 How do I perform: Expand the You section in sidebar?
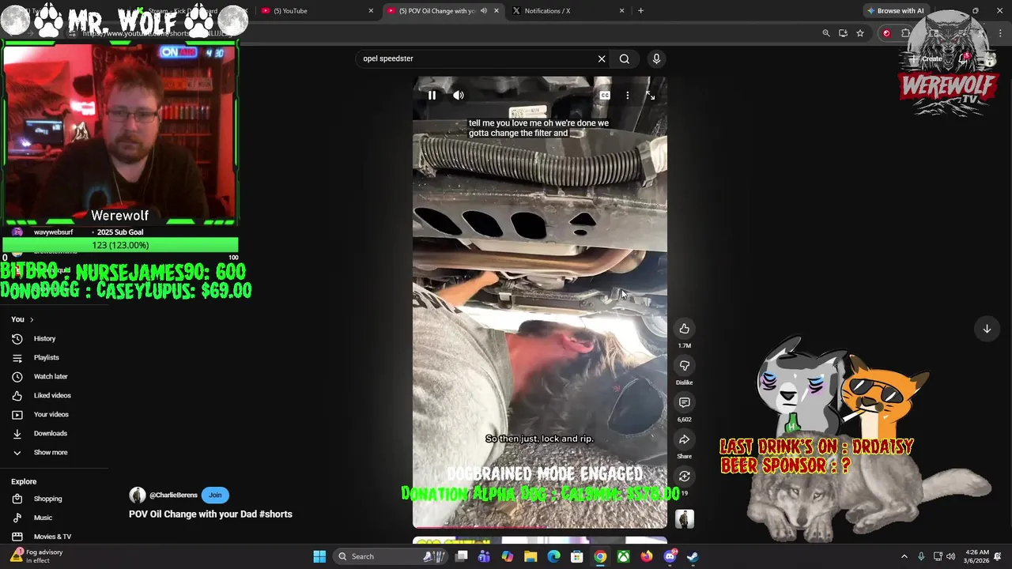tap(22, 319)
